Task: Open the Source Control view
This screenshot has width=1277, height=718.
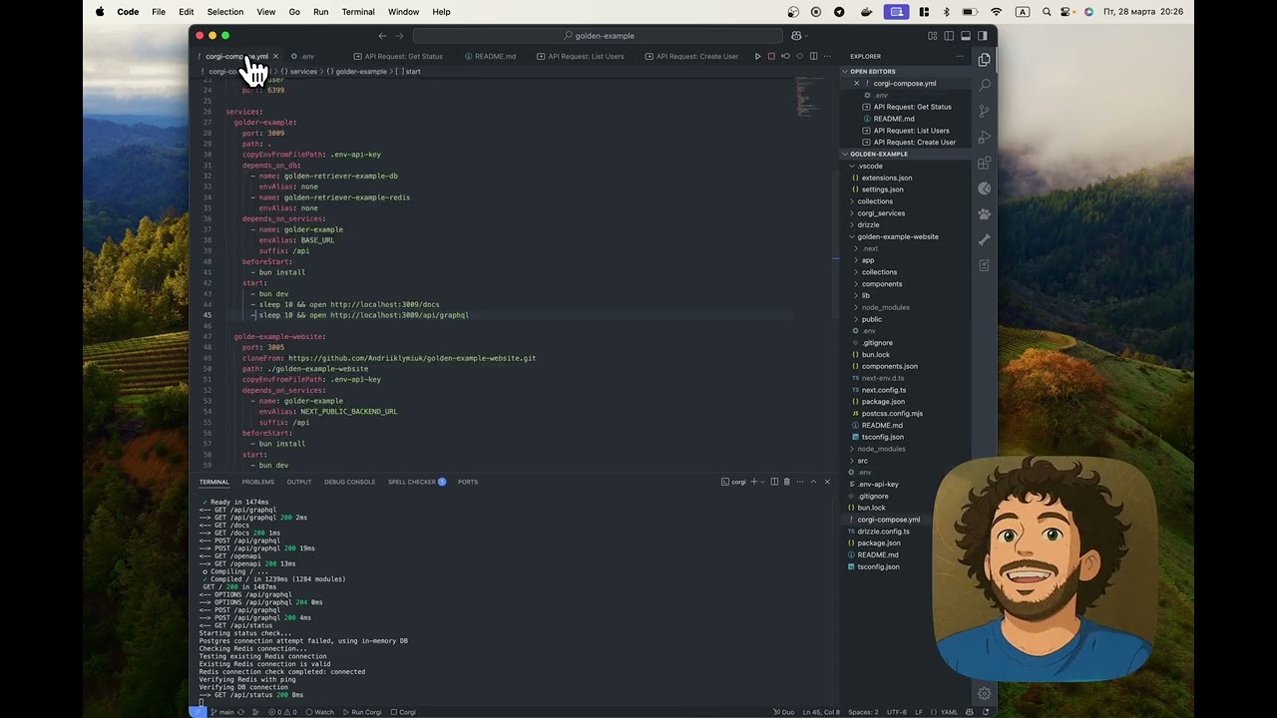Action: pyautogui.click(x=985, y=111)
